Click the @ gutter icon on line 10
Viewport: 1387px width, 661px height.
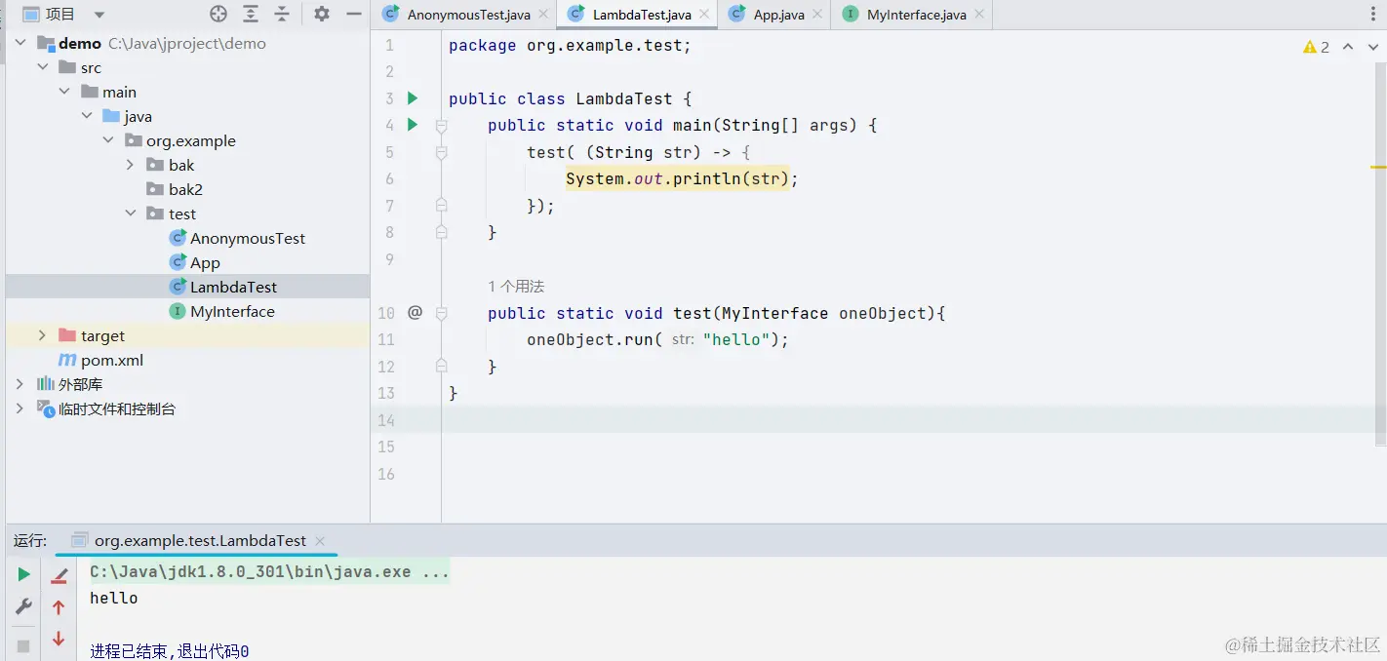(x=415, y=312)
